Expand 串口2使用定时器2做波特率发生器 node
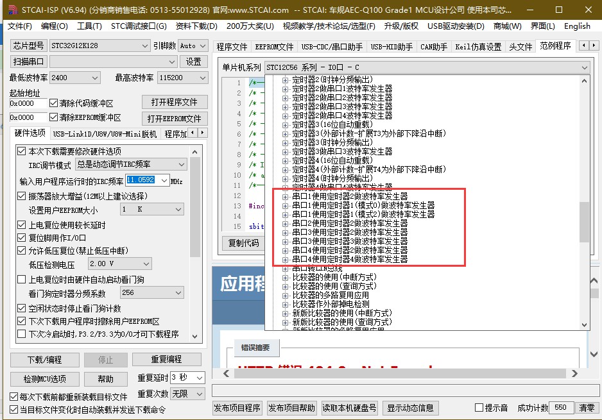The height and width of the screenshot is (420, 602). tap(285, 224)
